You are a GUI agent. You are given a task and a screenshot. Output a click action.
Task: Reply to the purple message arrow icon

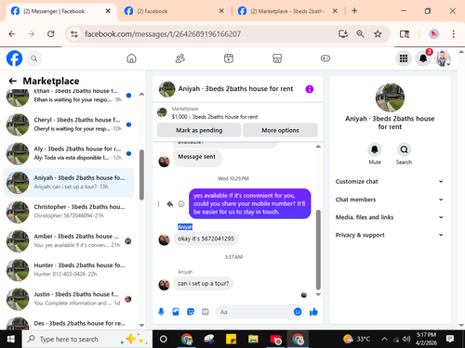[x=170, y=204]
